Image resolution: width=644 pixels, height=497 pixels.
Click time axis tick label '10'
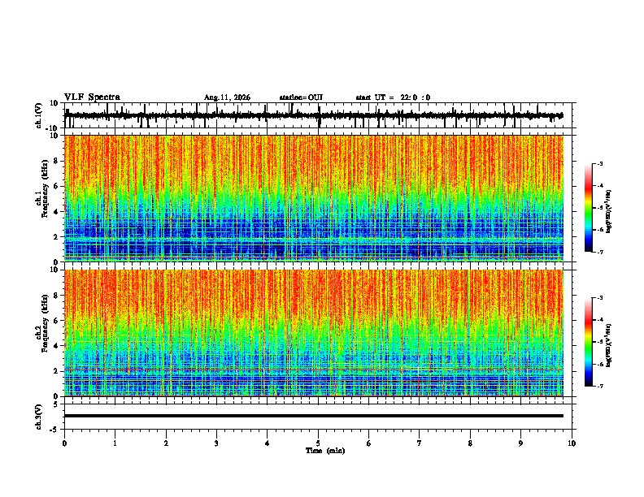[x=572, y=443]
